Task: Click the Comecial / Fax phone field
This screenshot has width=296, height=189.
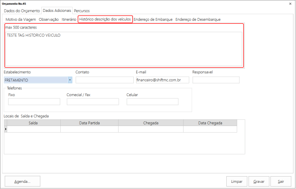Action: coord(93,101)
